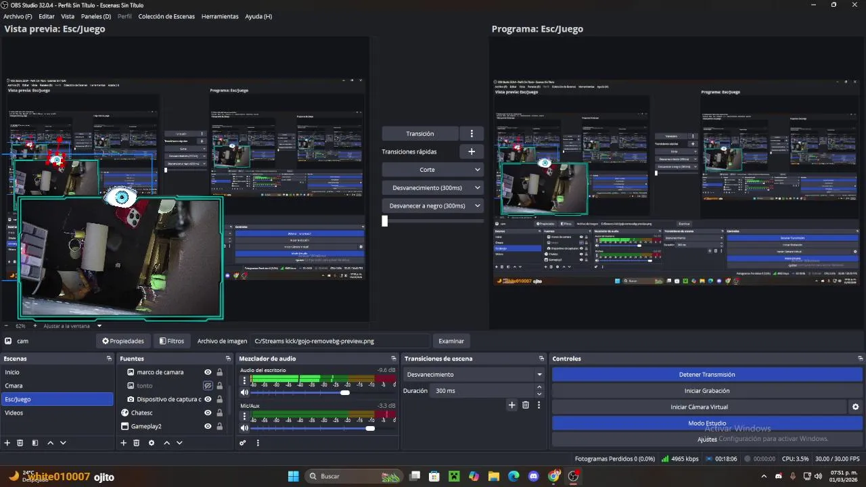
Task: Click the Archivo de imagen path field
Action: coord(340,341)
